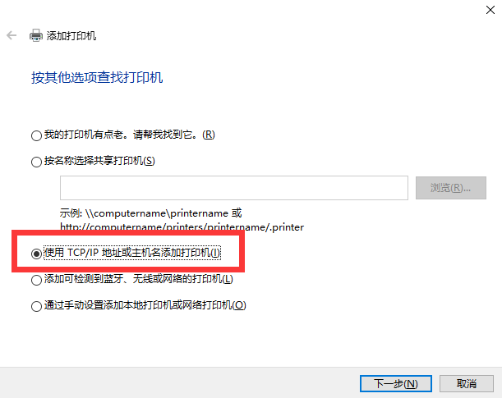The width and height of the screenshot is (502, 398).
Task: Click the example text \\computername\printername
Action: click(x=157, y=213)
